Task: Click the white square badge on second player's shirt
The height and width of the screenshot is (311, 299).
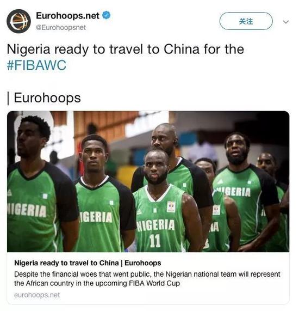Action: [x=111, y=203]
